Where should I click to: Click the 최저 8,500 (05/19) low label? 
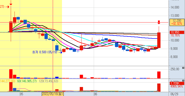(x=45, y=52)
